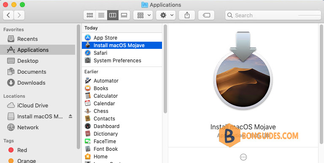Screen dimensions: 324x163
Task: Click the sidebar scrollbar
Action: (x=78, y=87)
